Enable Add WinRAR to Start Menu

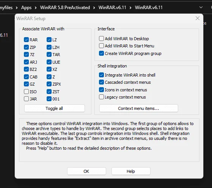[101, 46]
